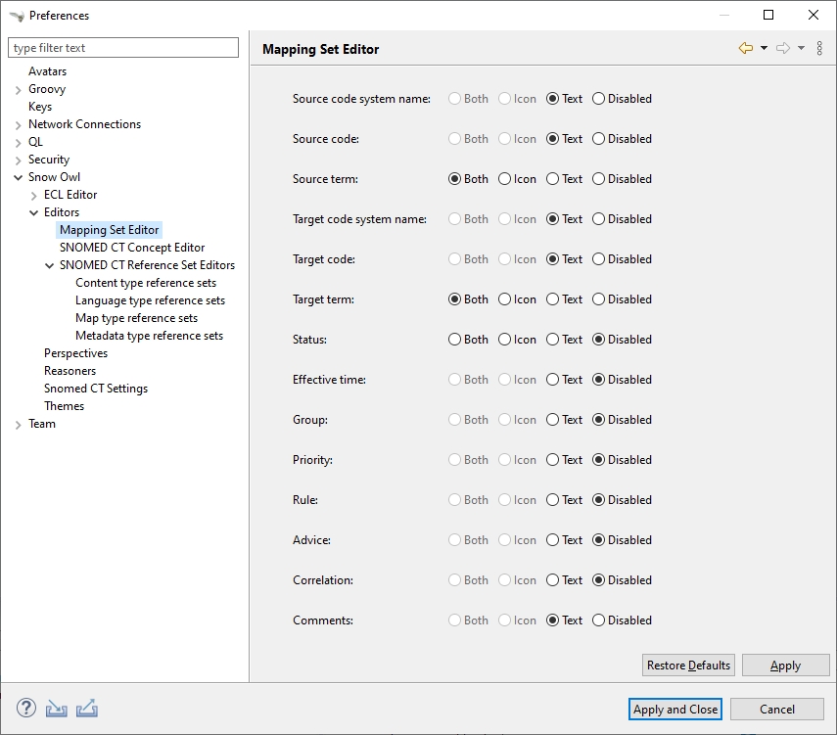The width and height of the screenshot is (837, 735).
Task: Collapse the Snow Owl tree node
Action: 19,177
